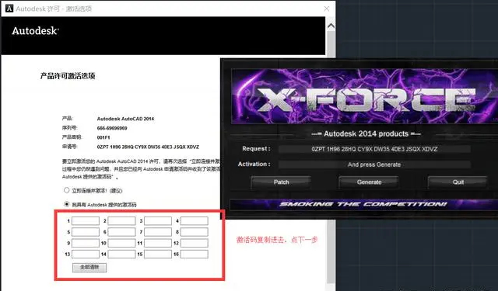Focus activation code field number 6
This screenshot has width=498, height=291.
[121, 232]
